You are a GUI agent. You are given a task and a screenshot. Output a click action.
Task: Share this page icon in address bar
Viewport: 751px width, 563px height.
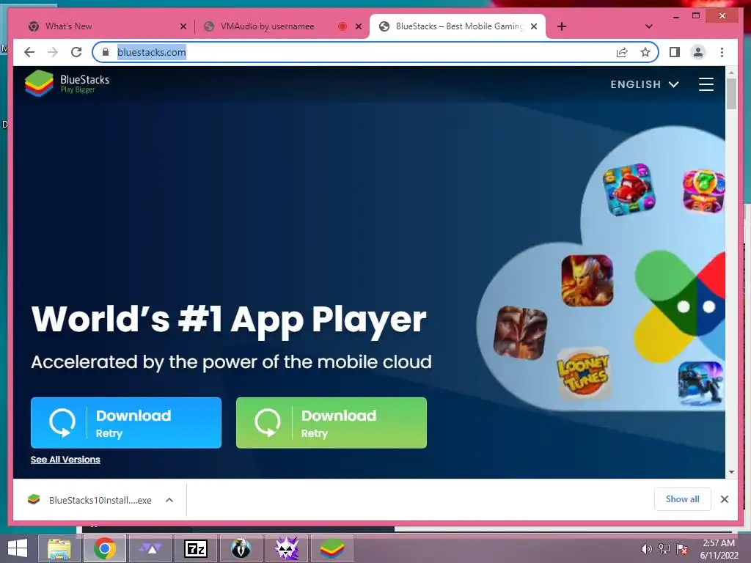point(622,52)
